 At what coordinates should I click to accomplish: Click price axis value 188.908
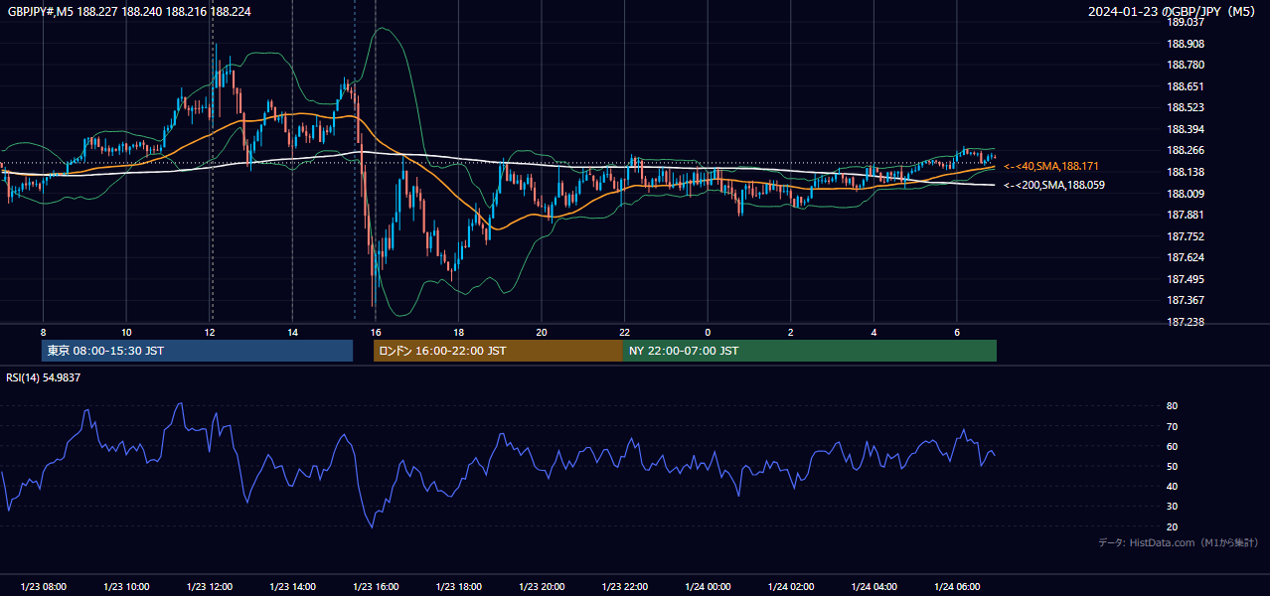click(x=1186, y=44)
